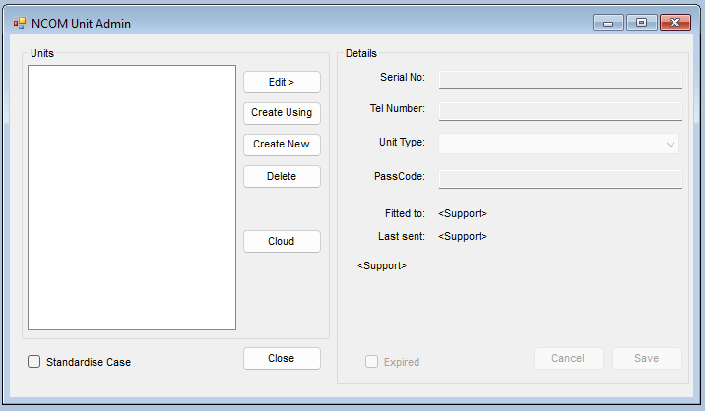The width and height of the screenshot is (705, 411).
Task: Enable the Standardise Case checkbox
Action: tap(34, 362)
